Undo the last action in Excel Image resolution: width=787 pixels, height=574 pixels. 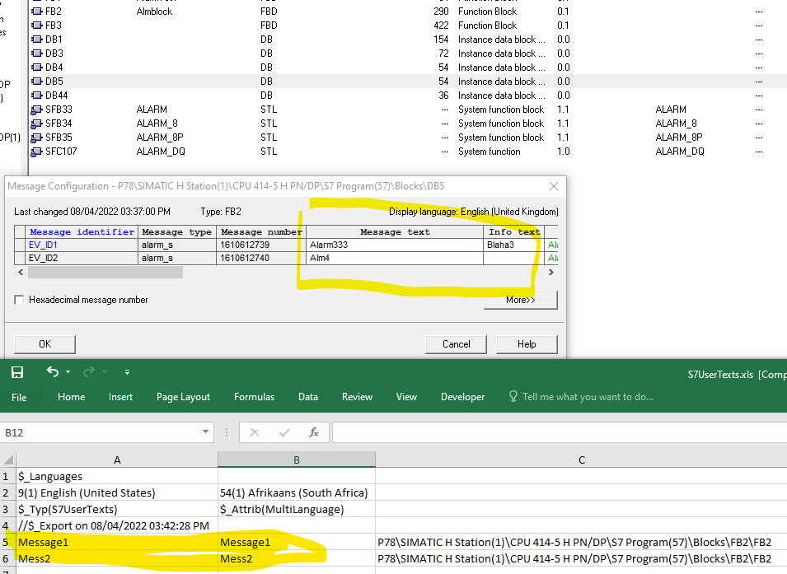pos(52,372)
